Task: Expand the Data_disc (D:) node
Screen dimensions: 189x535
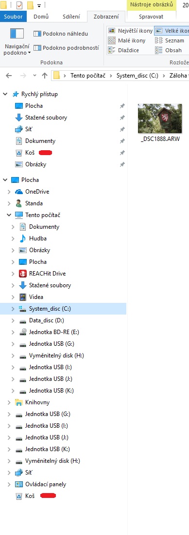Action: click(13, 320)
